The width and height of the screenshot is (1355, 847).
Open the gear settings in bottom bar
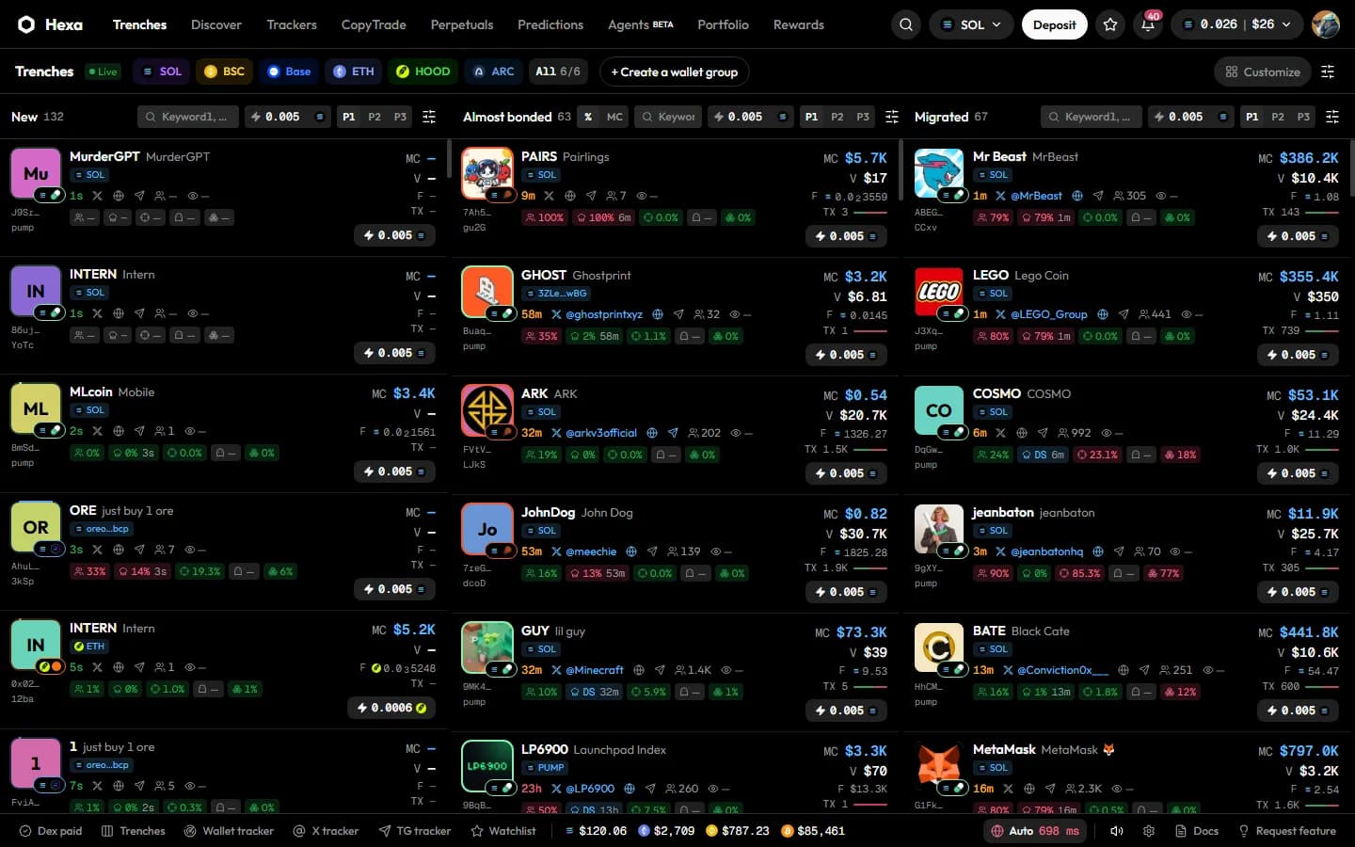click(1149, 831)
